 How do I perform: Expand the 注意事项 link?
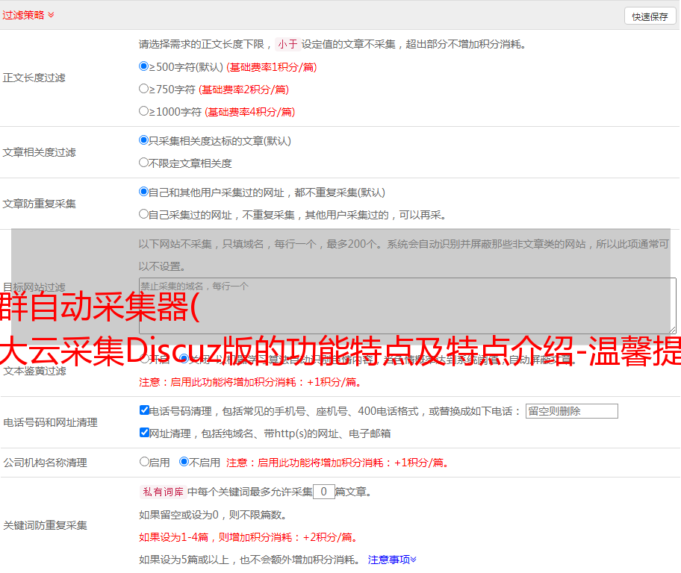pyautogui.click(x=392, y=560)
